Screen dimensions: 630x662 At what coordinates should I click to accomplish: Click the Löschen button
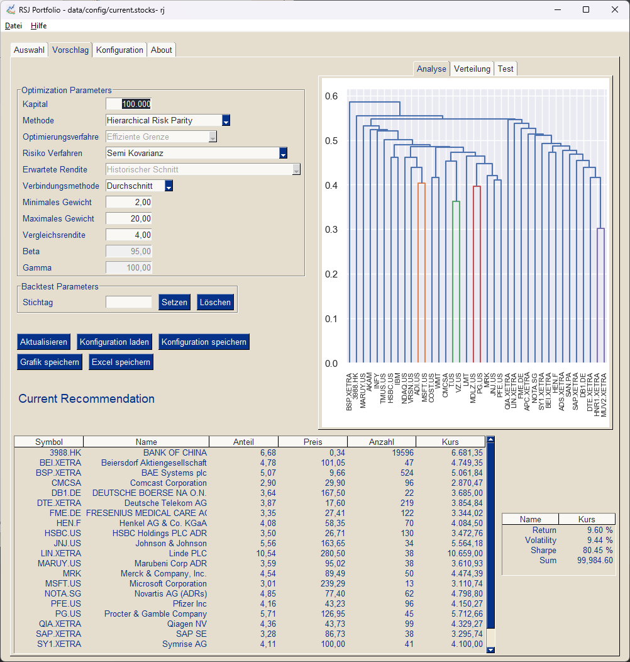(215, 302)
